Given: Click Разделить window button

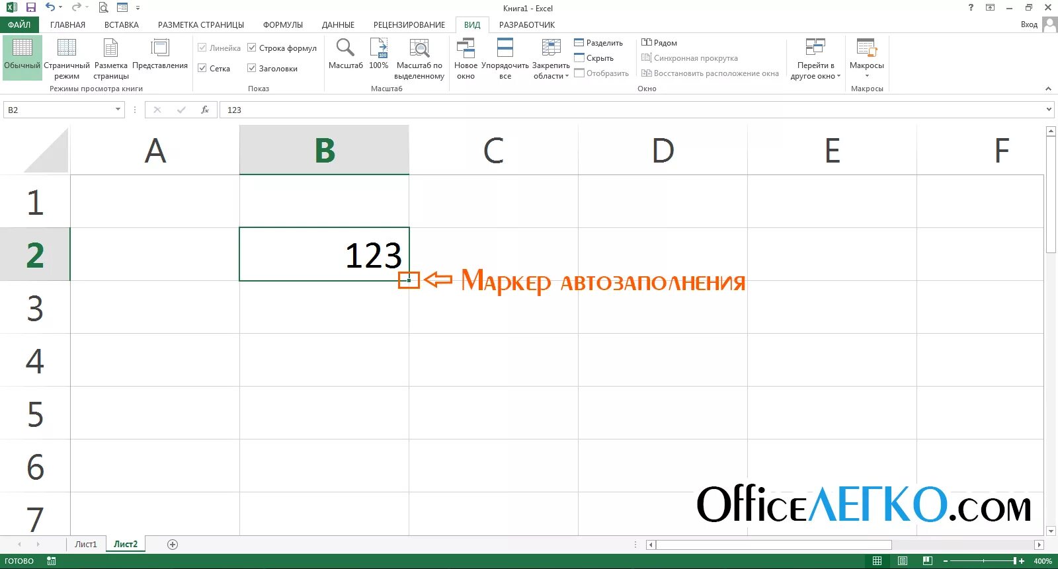Looking at the screenshot, I should tap(598, 43).
